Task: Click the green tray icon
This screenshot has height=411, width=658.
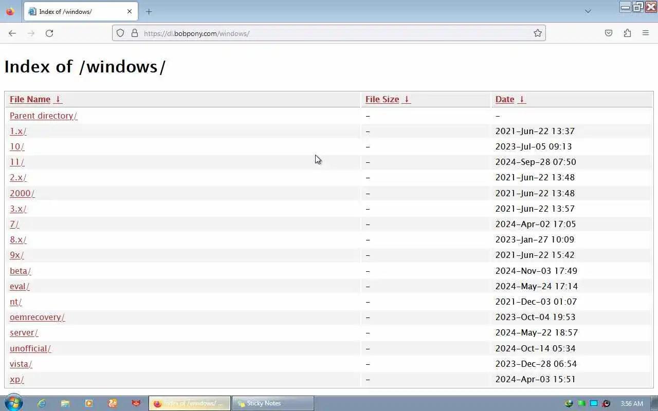Action: pyautogui.click(x=581, y=403)
